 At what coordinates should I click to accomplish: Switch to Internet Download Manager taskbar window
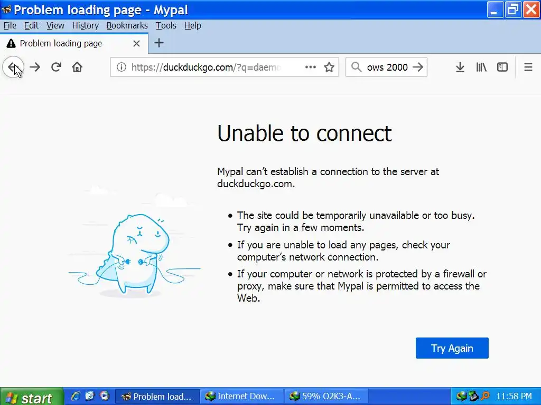pyautogui.click(x=241, y=397)
